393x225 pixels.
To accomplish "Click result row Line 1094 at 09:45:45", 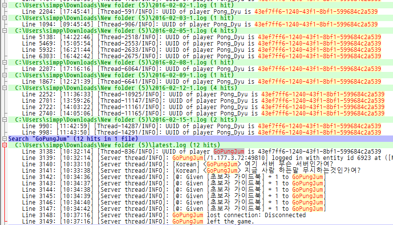I will (x=200, y=24).
